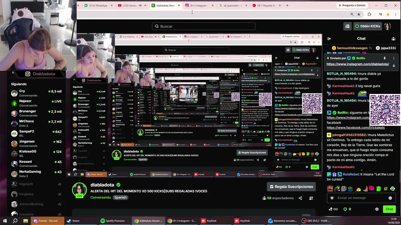Unpin the BotRix pinned message
Image resolution: width=401 pixels, height=225 pixels.
click(x=384, y=58)
